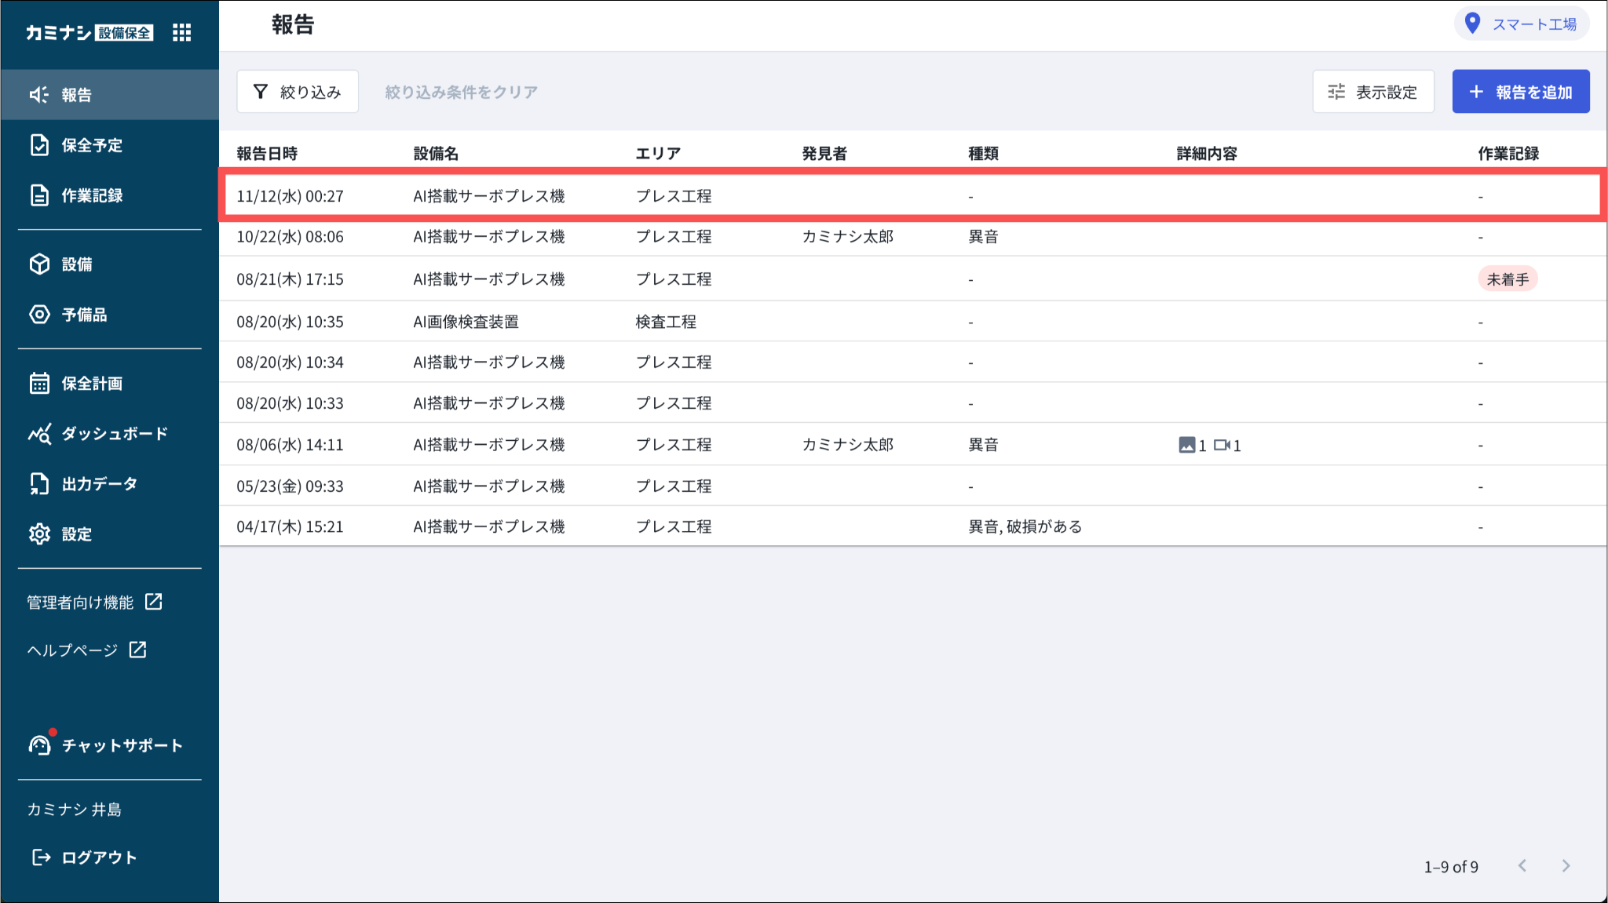1608x903 pixels.
Task: Click 絞り込み条件をクリア link
Action: point(461,92)
